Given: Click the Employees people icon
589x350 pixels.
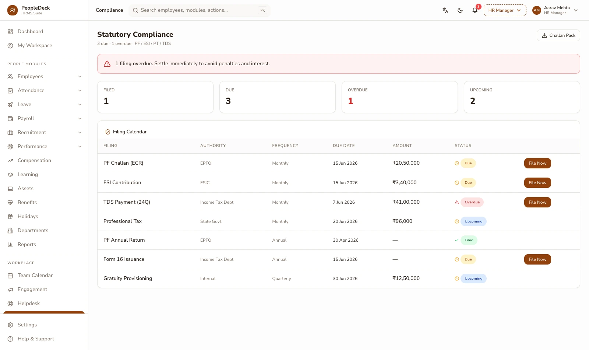Looking at the screenshot, I should [x=10, y=77].
